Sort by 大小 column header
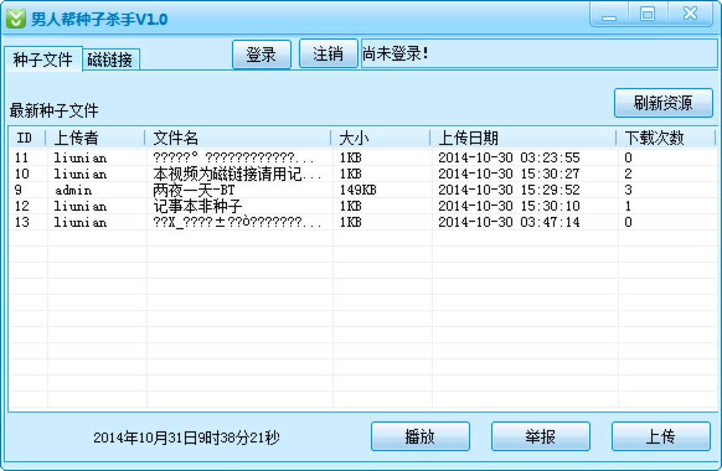Image resolution: width=722 pixels, height=471 pixels. click(380, 138)
